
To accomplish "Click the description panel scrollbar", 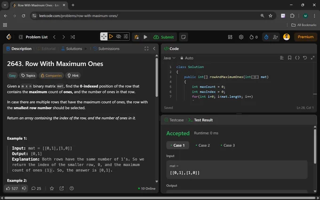I will click(x=157, y=78).
